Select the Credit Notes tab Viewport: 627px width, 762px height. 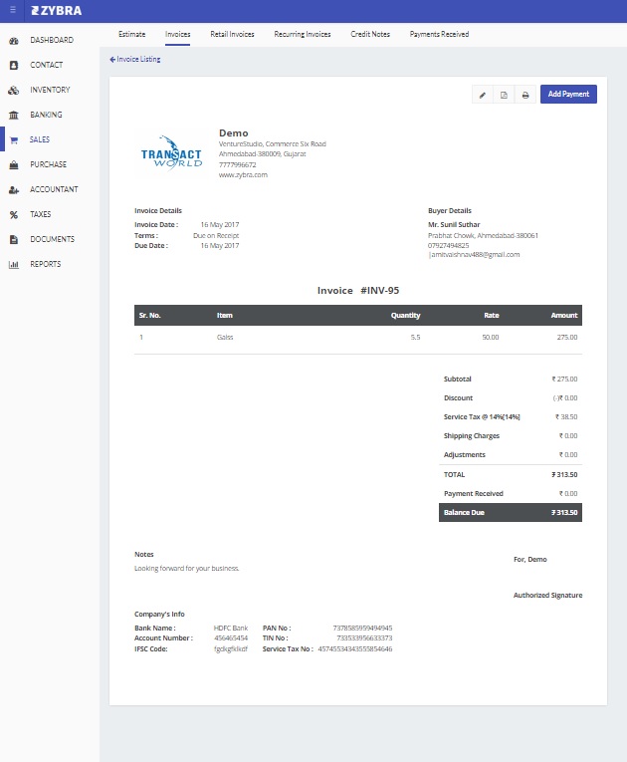point(370,34)
